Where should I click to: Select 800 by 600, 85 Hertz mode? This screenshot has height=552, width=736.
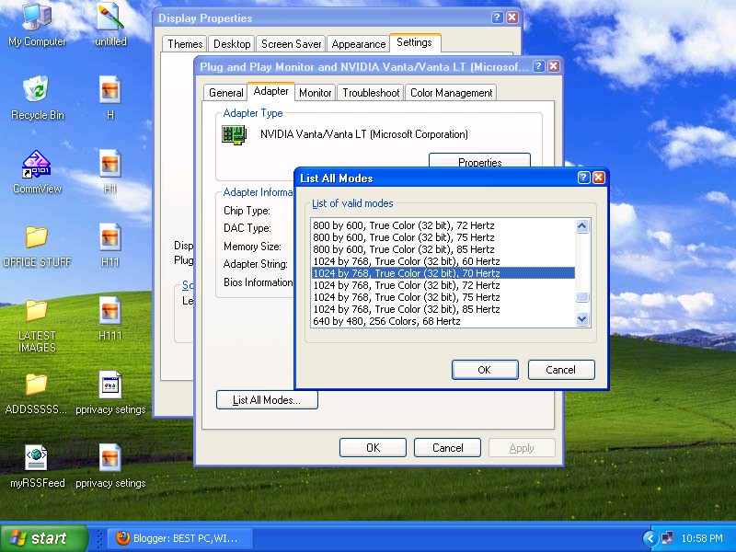[x=443, y=249]
